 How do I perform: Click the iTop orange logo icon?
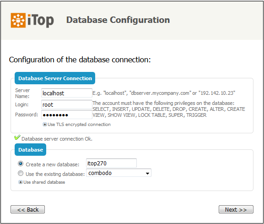pos(18,20)
